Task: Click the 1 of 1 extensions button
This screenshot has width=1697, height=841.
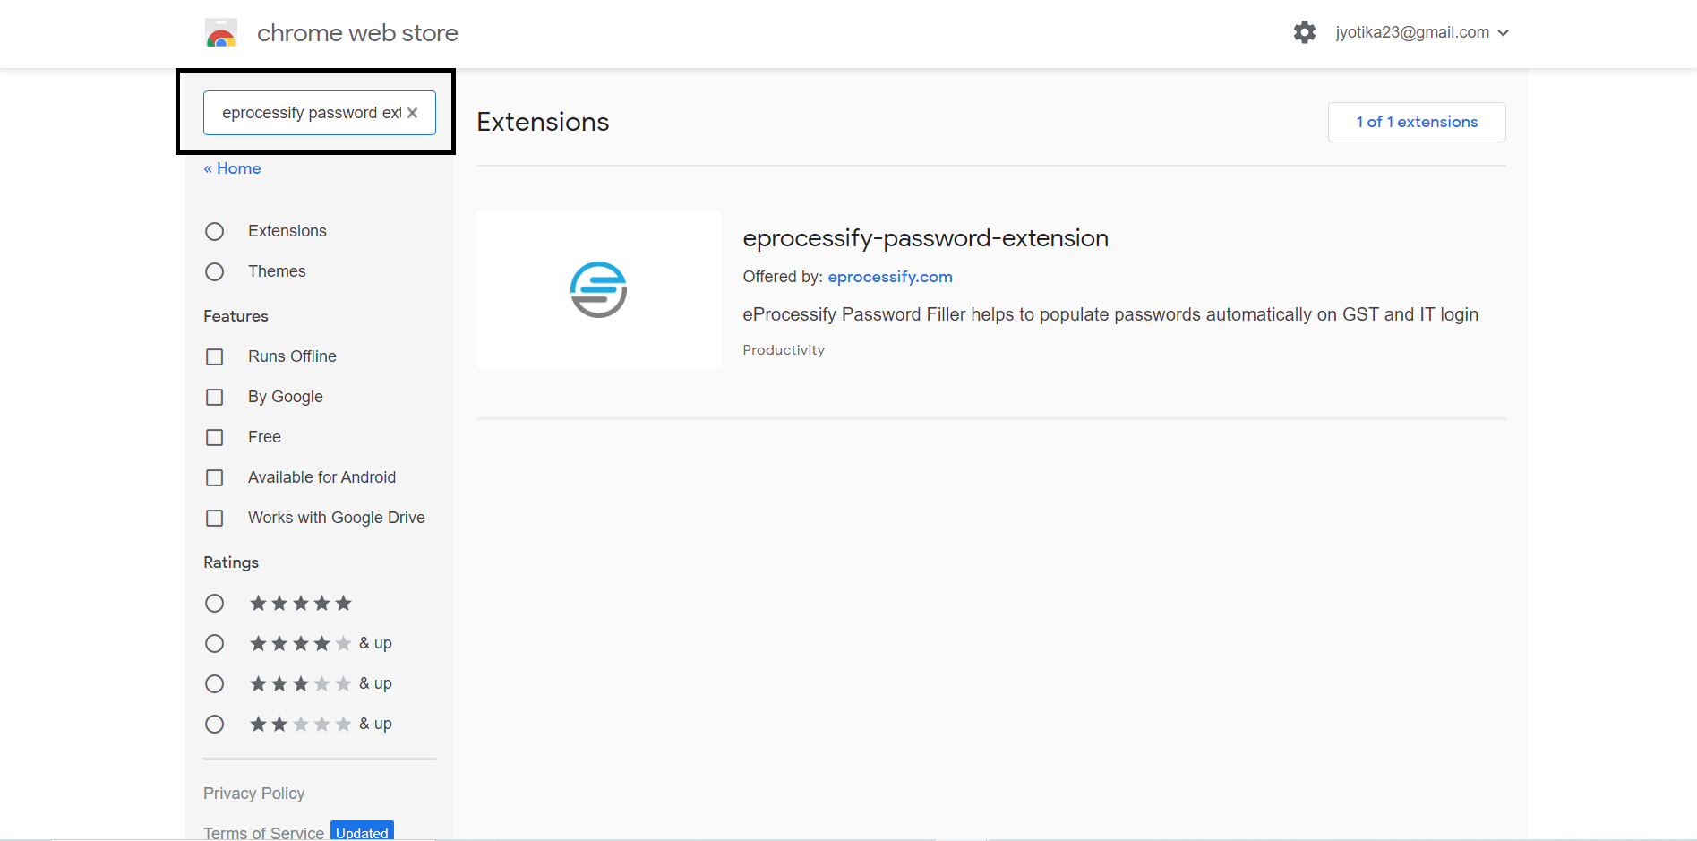Action: pos(1417,122)
